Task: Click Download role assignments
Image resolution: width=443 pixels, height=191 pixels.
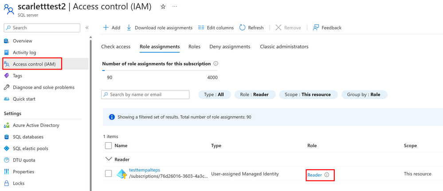Action: pos(159,27)
